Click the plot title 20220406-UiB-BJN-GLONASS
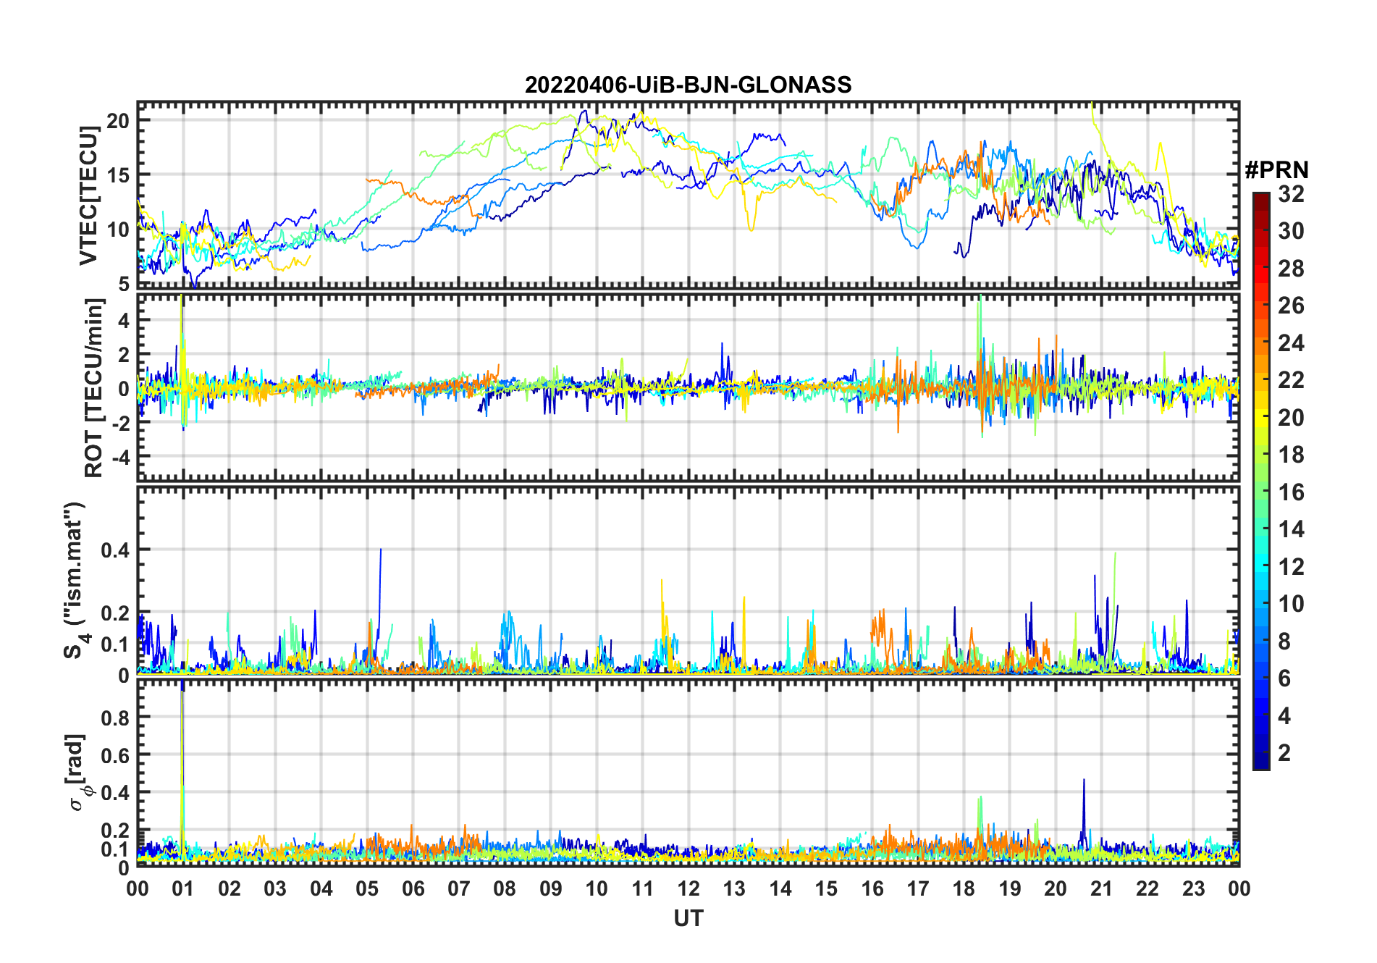Screen dimensions: 1377x963 [688, 85]
